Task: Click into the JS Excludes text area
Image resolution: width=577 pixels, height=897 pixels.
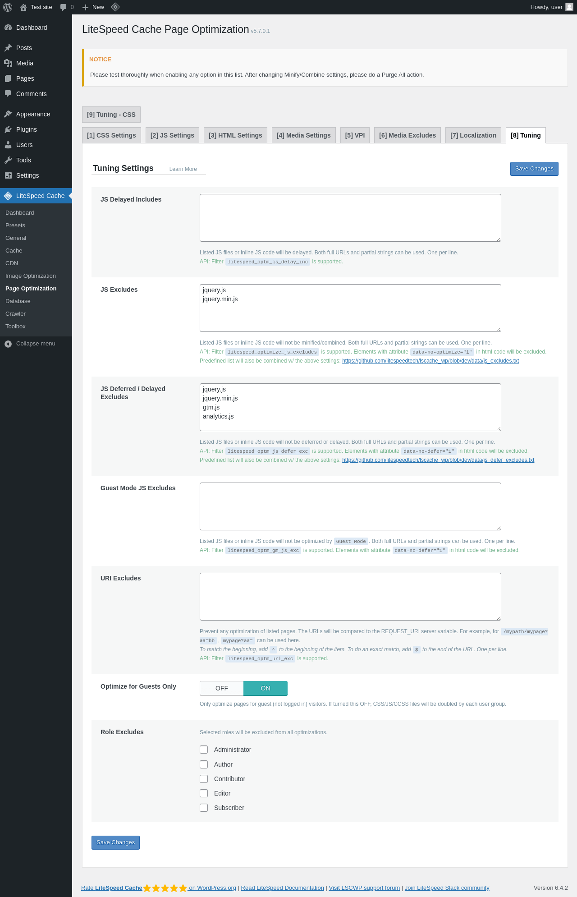Action: point(350,308)
